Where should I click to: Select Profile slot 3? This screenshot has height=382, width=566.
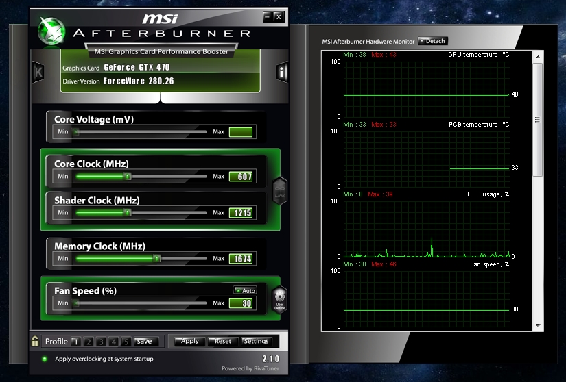click(x=101, y=342)
